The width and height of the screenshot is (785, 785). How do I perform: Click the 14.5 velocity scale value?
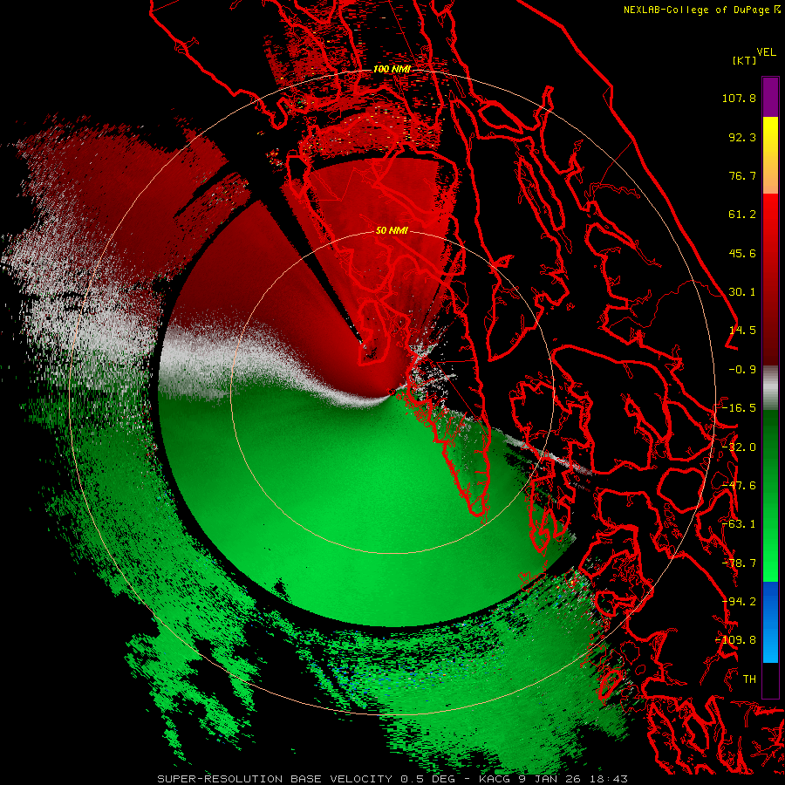742,331
